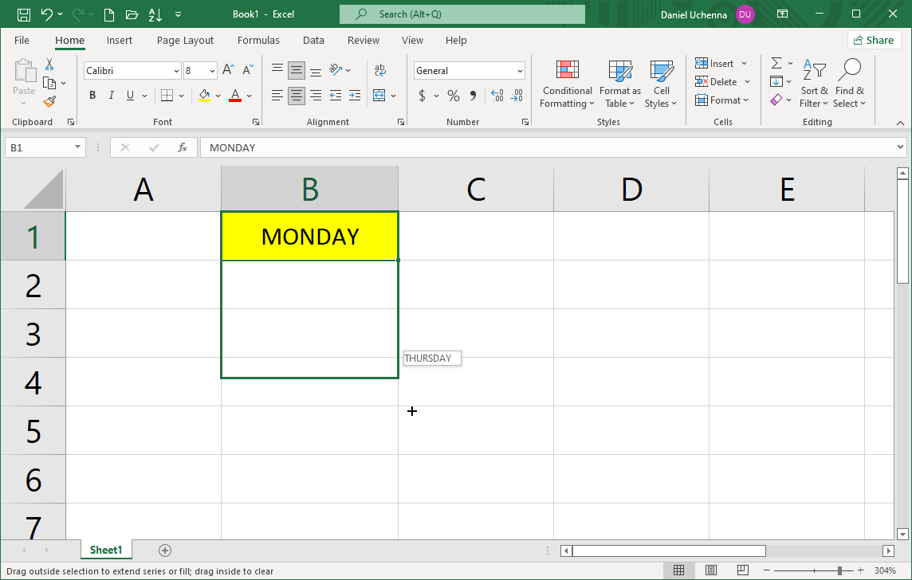The width and height of the screenshot is (912, 580).
Task: Apply the yellow Fill Color swatch
Action: 204,96
